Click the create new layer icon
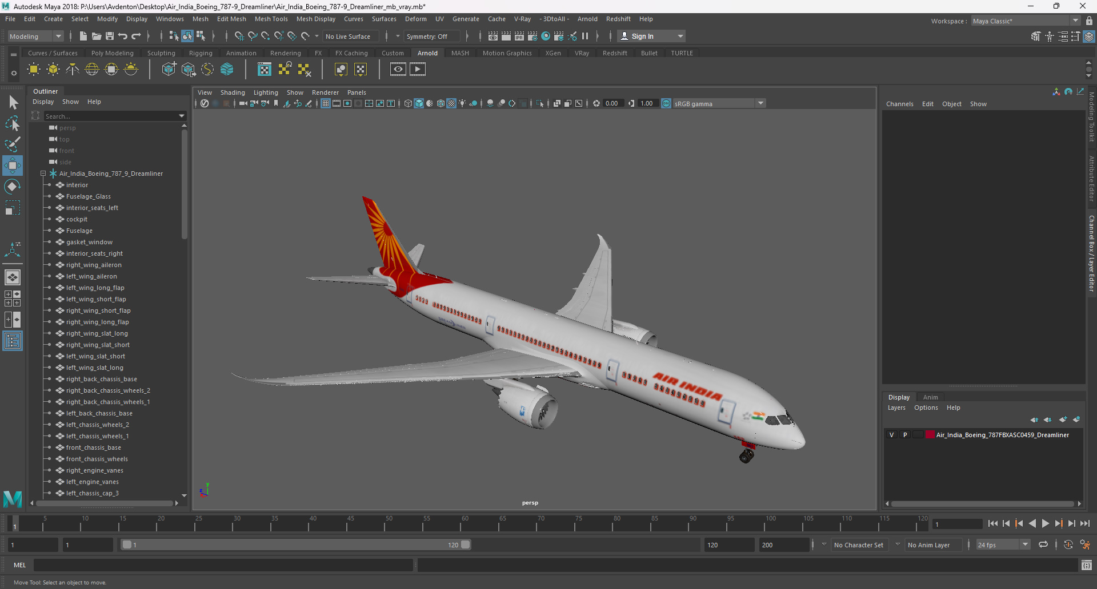1097x589 pixels. [1063, 419]
